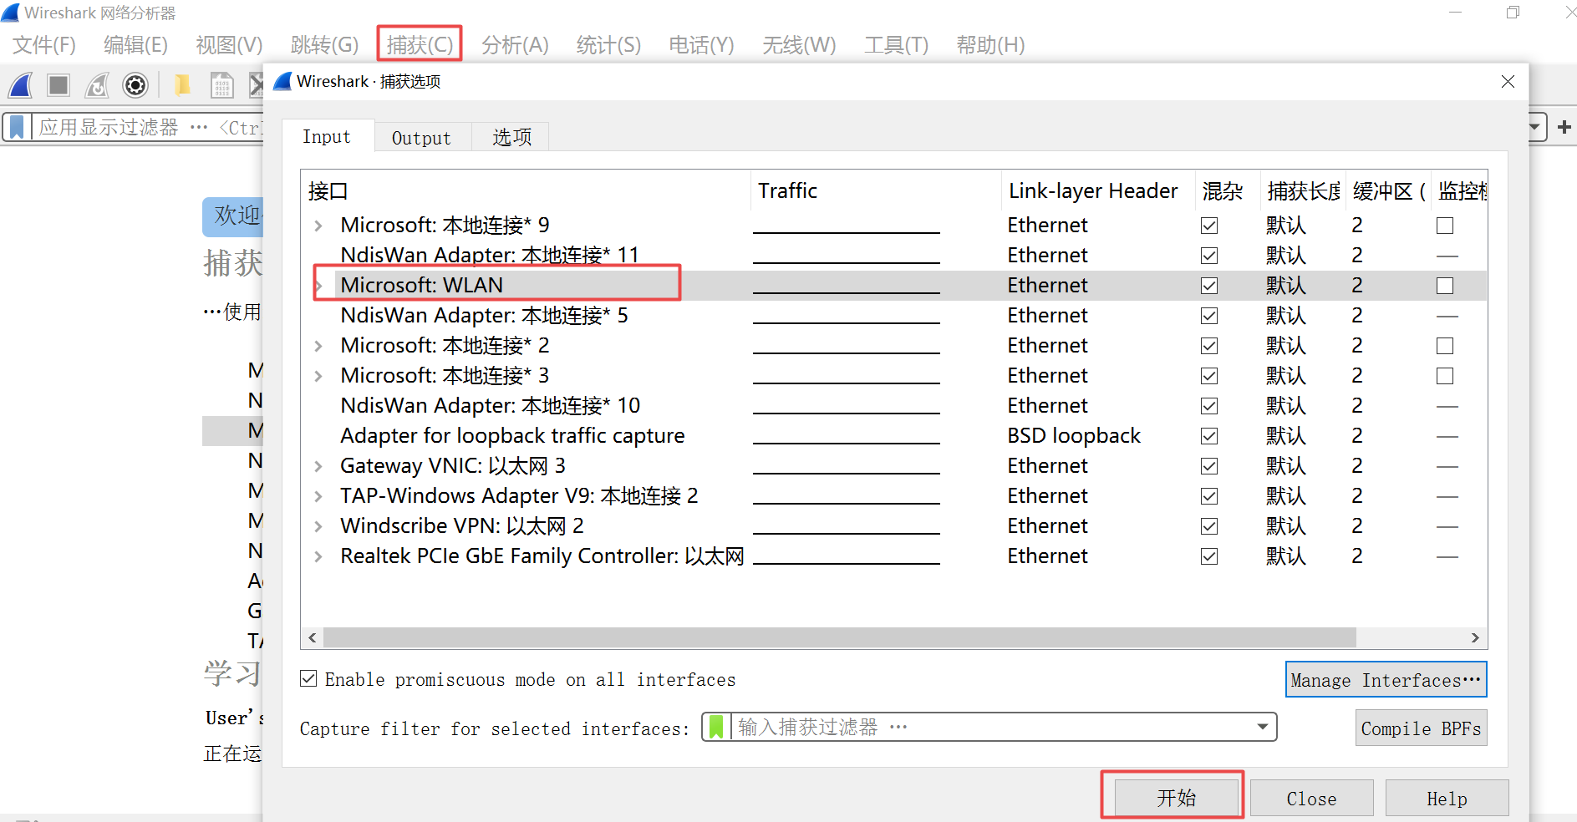This screenshot has height=822, width=1577.
Task: Expand Microsoft: 本地连接* 9 interface
Action: point(318,226)
